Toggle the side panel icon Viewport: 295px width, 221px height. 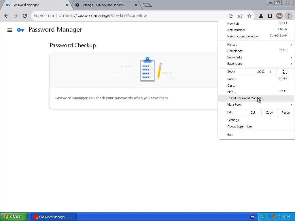coord(270,16)
